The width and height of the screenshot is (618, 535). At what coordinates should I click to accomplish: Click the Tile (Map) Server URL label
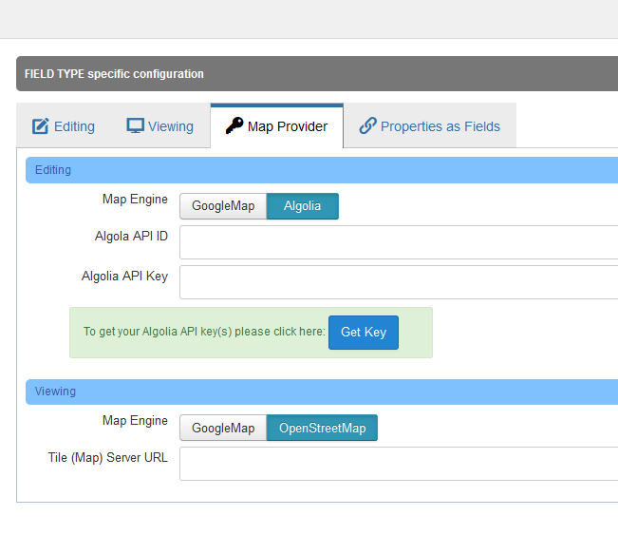(x=107, y=458)
